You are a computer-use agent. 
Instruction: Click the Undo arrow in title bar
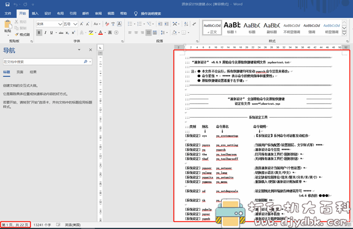(16, 4)
